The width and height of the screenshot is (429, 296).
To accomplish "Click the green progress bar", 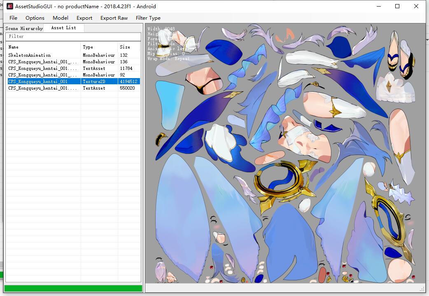I will [73, 288].
